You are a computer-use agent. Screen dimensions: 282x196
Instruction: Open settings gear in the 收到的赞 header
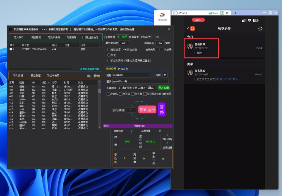click(x=260, y=29)
